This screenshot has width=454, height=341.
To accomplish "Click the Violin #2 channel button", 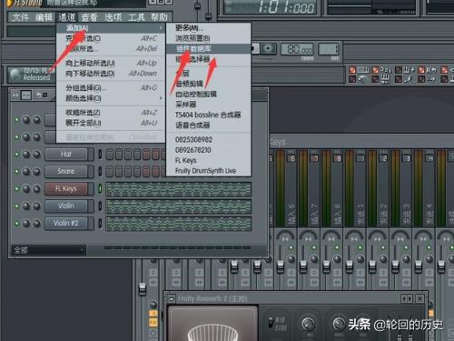I will click(66, 224).
